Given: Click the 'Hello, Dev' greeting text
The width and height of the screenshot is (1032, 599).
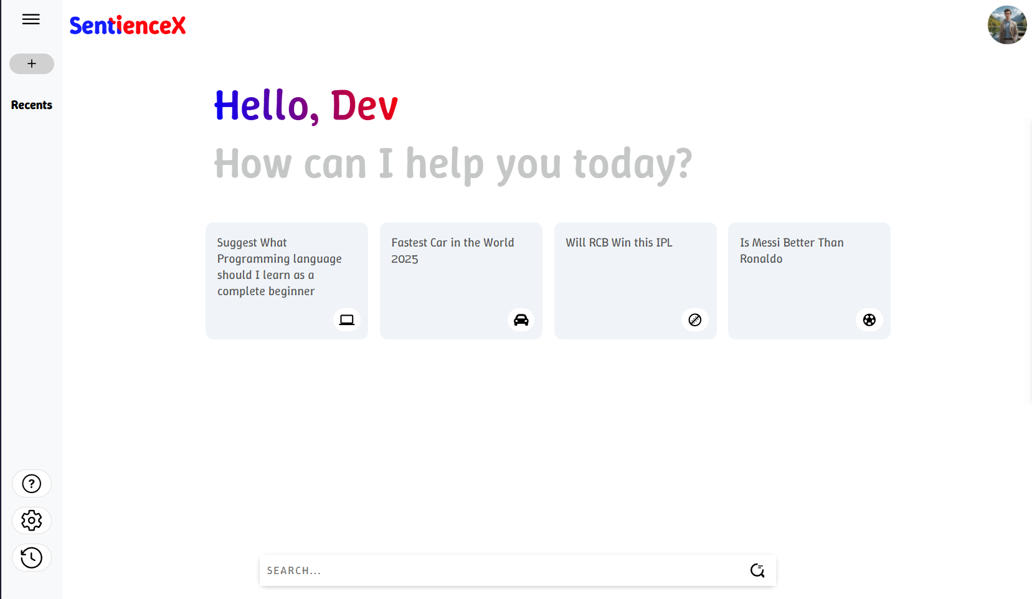Looking at the screenshot, I should click(x=305, y=106).
